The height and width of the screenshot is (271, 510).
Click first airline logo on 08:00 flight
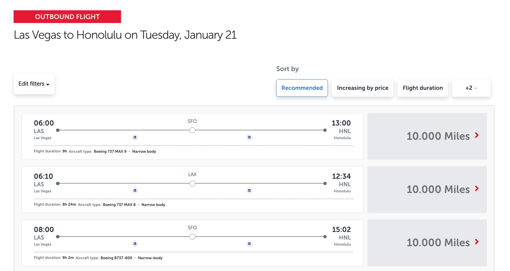[135, 244]
